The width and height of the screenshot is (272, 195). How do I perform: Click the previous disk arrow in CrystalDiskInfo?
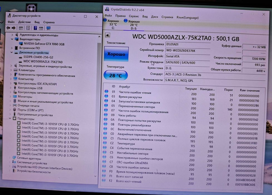[107, 35]
